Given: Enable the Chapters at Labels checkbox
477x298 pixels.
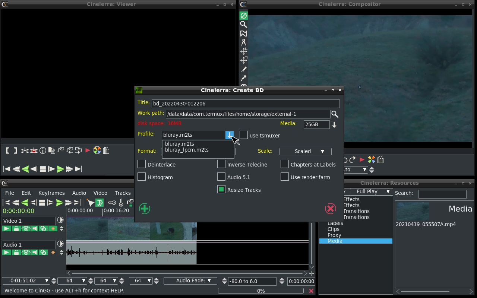Looking at the screenshot, I should coord(285,164).
